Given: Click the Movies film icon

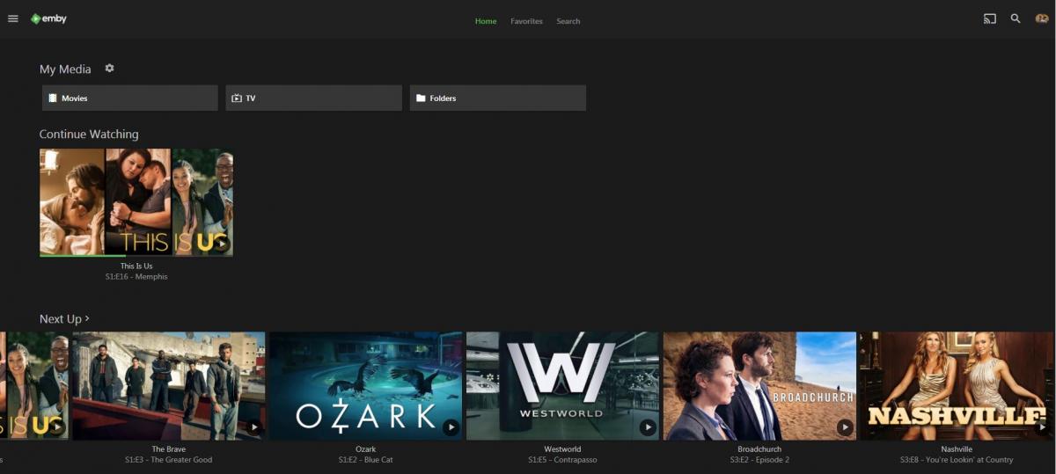Looking at the screenshot, I should pyautogui.click(x=53, y=98).
